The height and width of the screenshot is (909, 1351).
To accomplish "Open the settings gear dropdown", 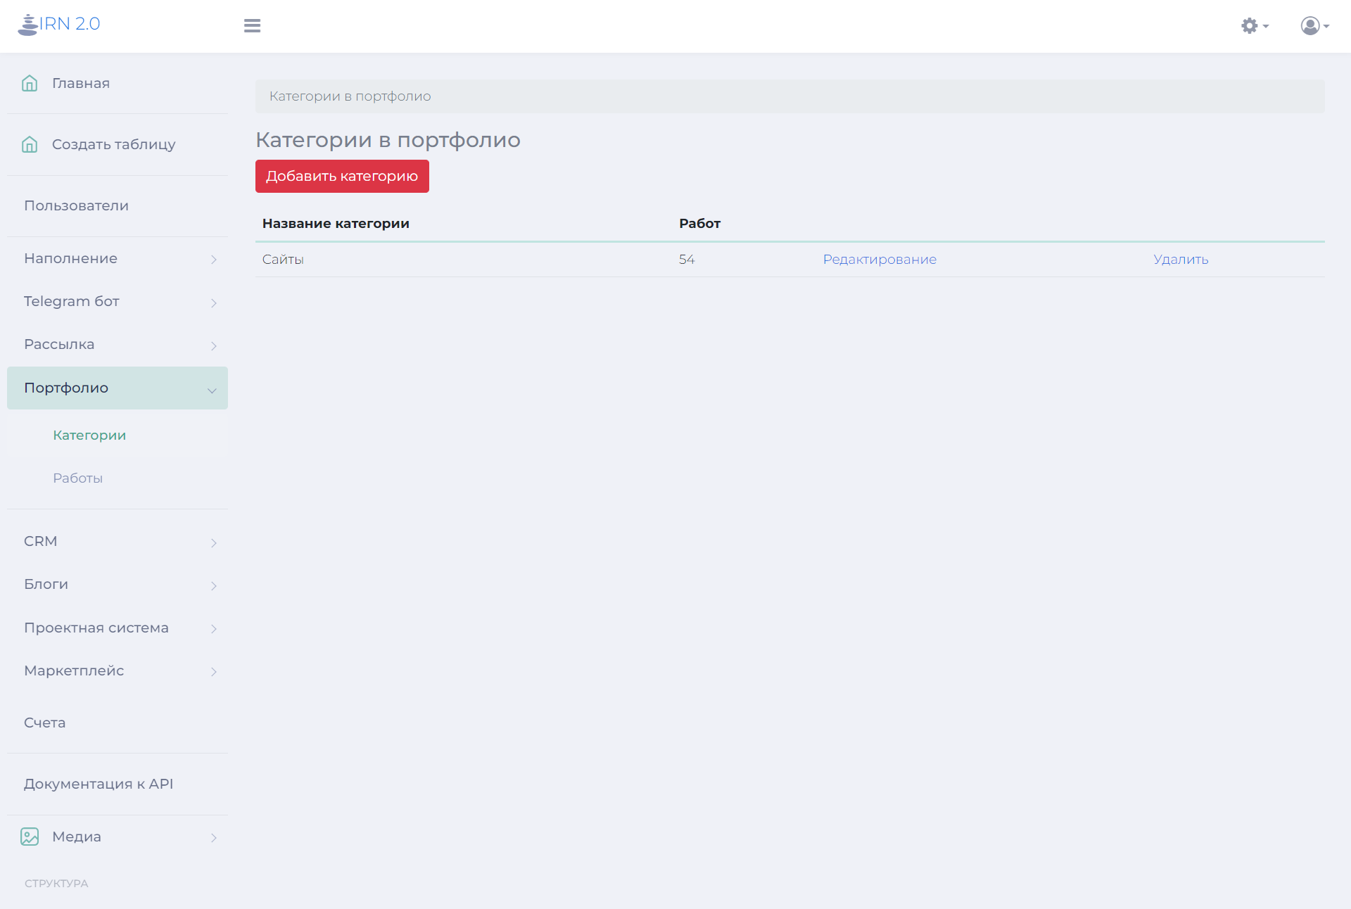I will pyautogui.click(x=1255, y=26).
